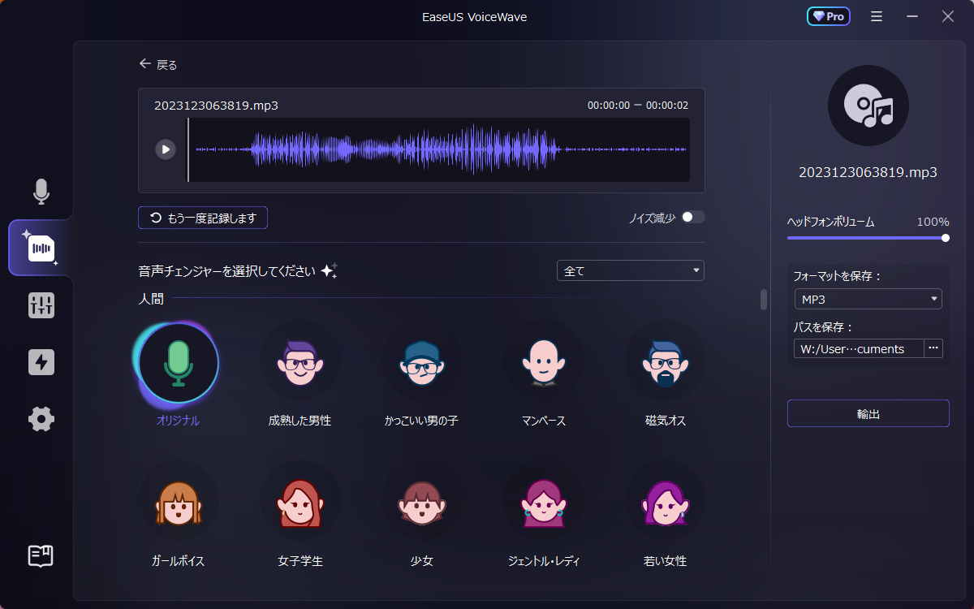This screenshot has width=974, height=609.
Task: Play the recorded audio waveform
Action: [166, 149]
